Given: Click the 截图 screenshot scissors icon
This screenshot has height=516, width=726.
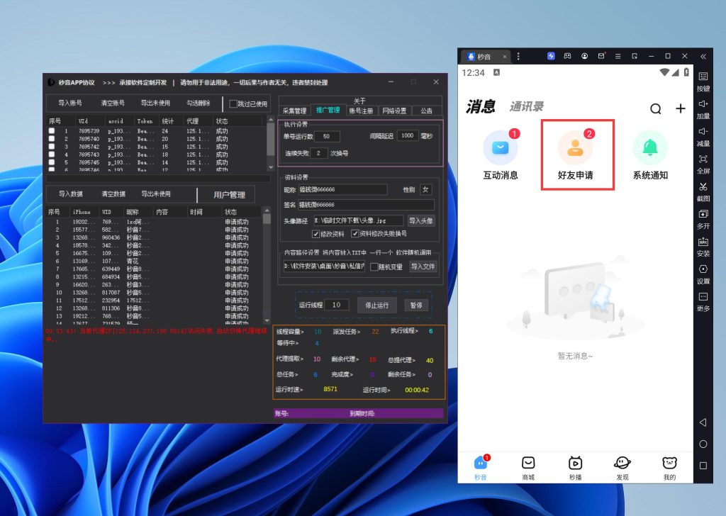Looking at the screenshot, I should tap(703, 187).
